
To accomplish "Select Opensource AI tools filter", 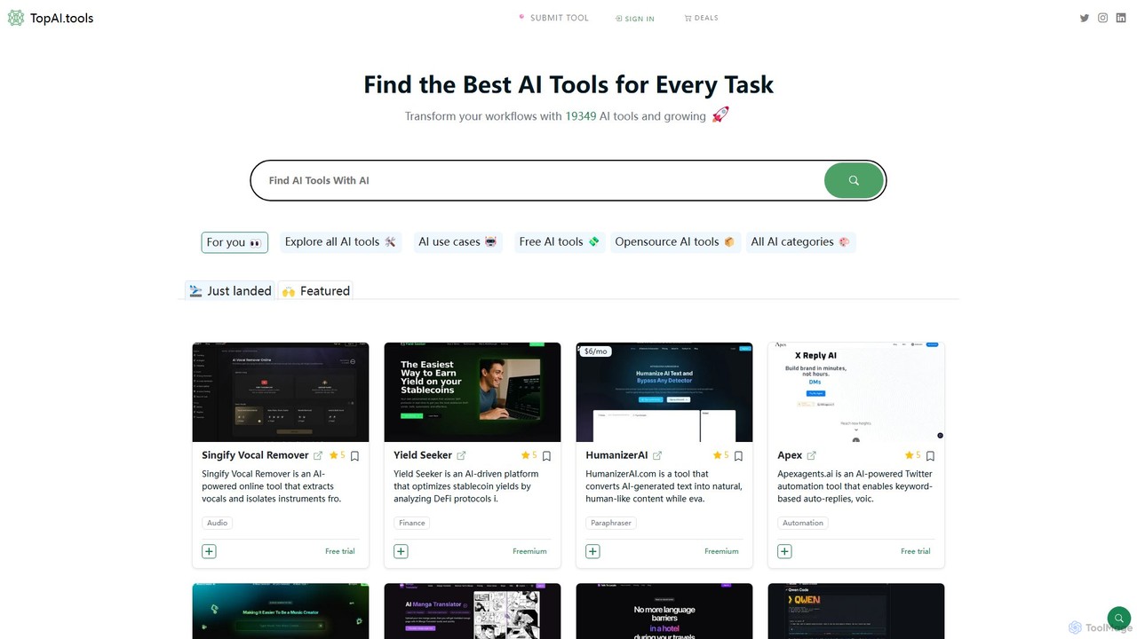I will (675, 241).
